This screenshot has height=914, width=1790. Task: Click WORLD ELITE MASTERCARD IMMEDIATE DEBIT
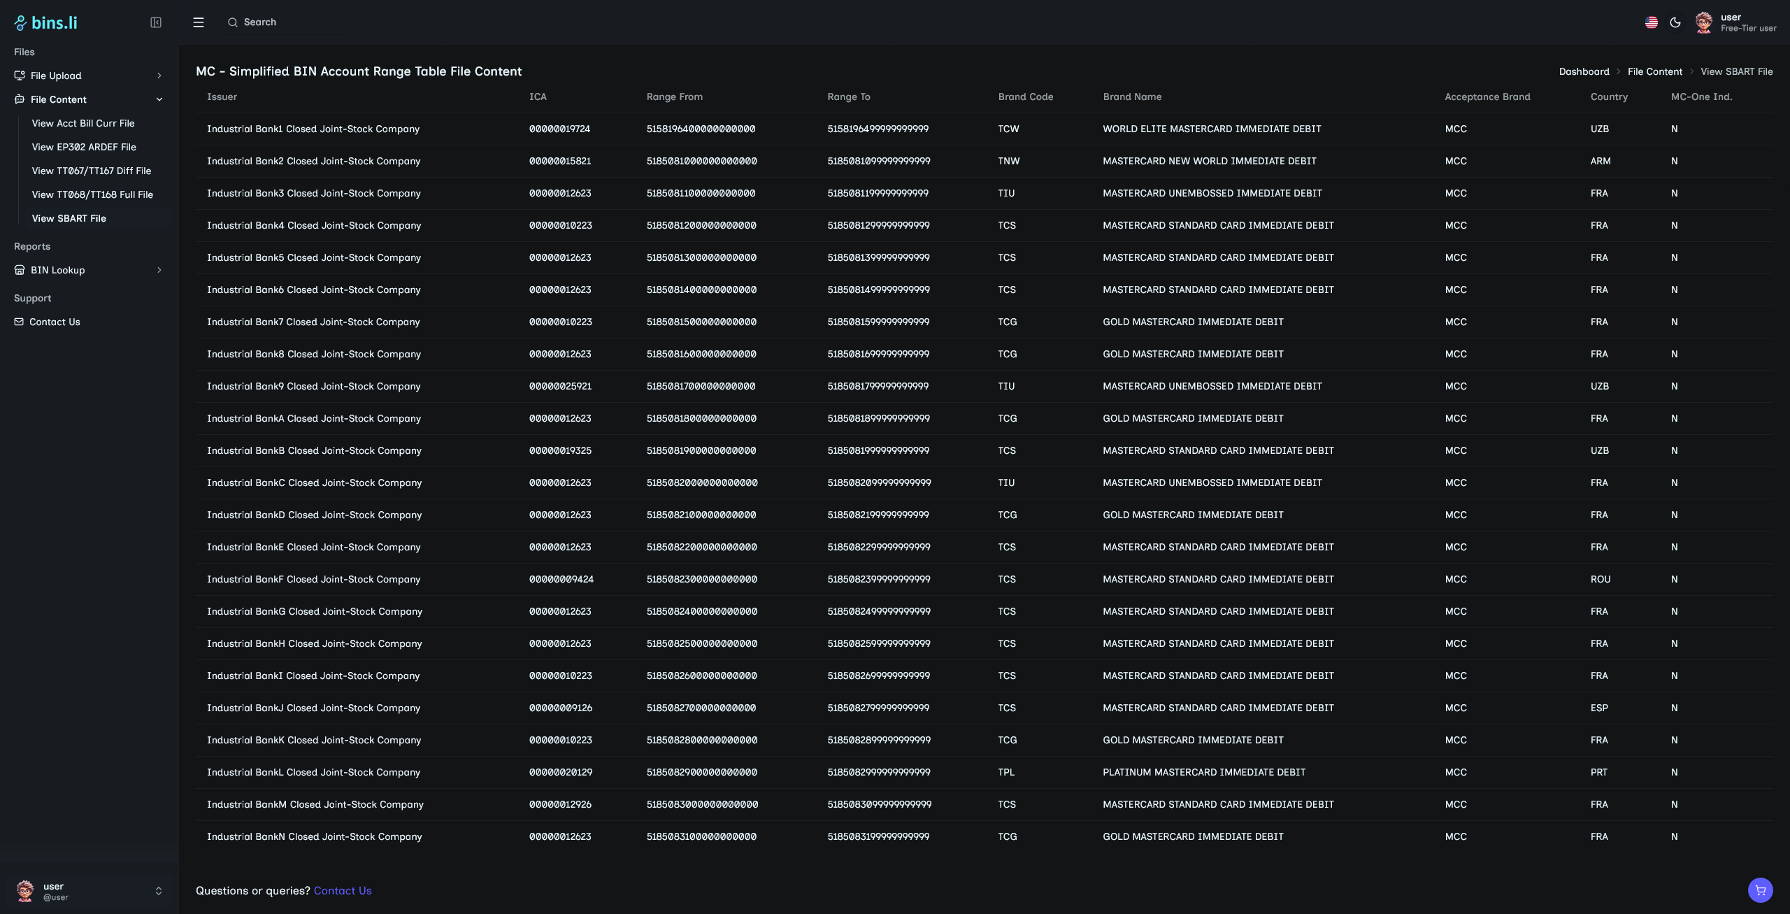[x=1212, y=129]
